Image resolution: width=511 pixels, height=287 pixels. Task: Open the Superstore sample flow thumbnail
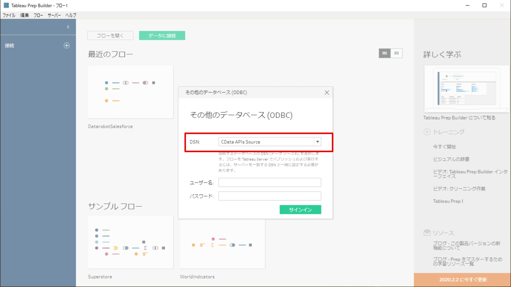131,242
